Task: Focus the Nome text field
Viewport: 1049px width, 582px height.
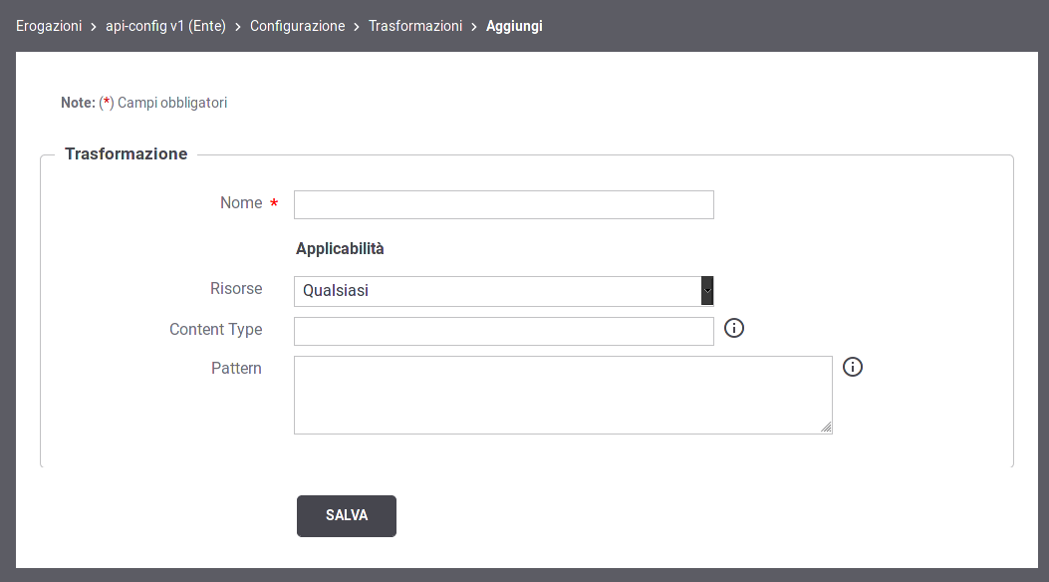Action: tap(504, 204)
